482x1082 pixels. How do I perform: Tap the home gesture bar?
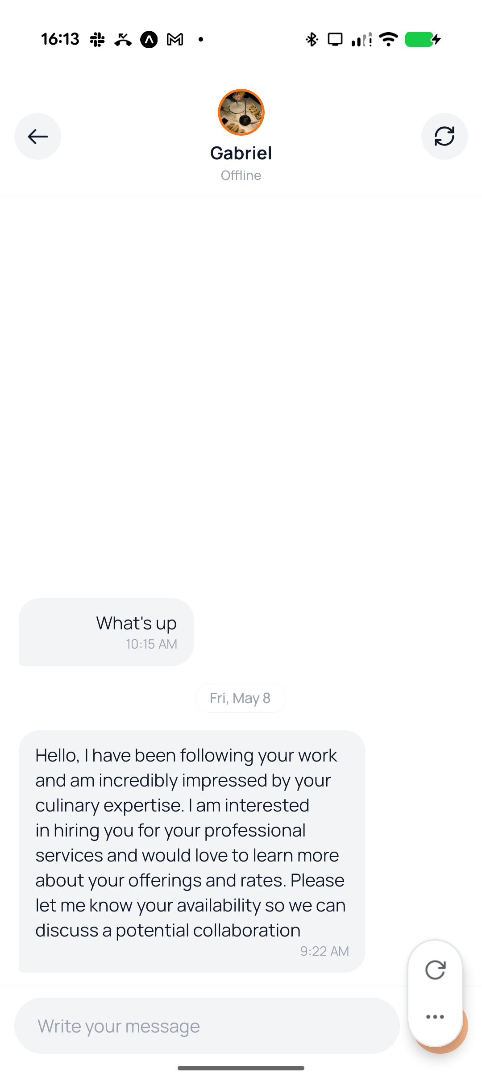tap(241, 1068)
